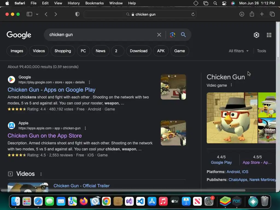This screenshot has width=280, height=210.
Task: Open the Window menu
Action: 116,3
